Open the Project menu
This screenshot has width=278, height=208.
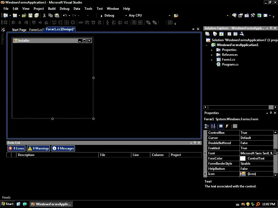click(x=39, y=9)
